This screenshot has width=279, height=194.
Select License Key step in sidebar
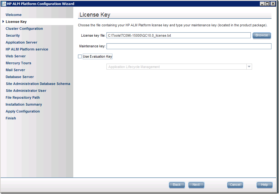coord(16,22)
